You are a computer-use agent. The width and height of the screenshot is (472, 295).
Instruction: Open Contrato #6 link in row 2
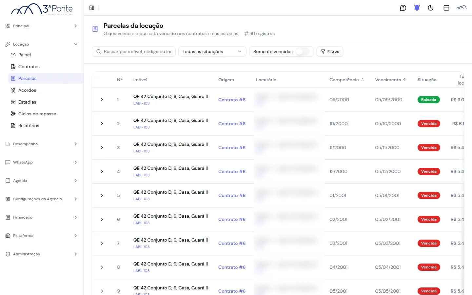coord(232,124)
